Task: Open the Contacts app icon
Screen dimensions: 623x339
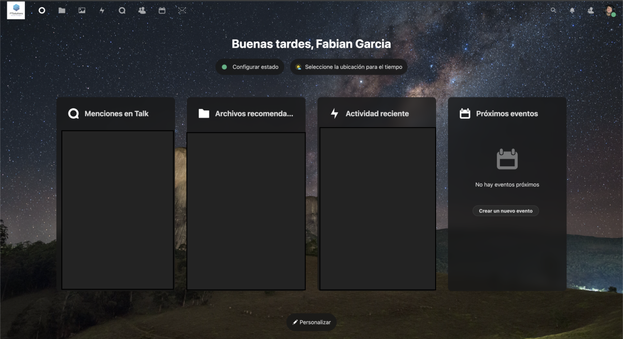Action: 142,10
